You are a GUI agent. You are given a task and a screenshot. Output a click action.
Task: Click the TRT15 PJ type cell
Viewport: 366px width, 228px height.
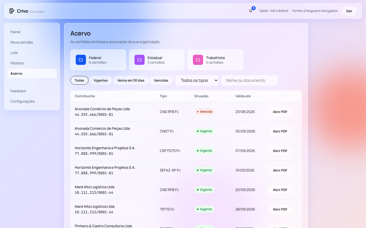[x=167, y=209]
